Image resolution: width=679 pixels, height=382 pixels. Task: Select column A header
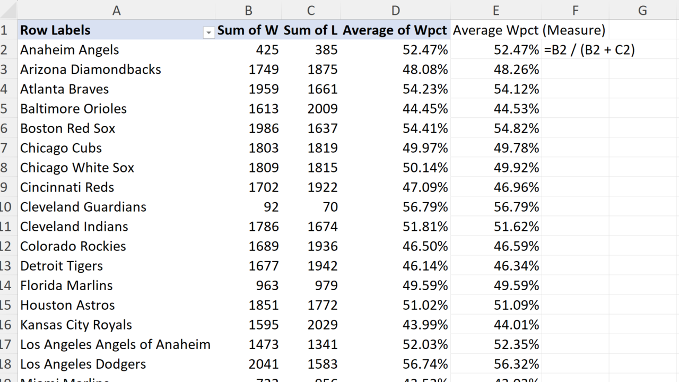[x=116, y=10]
